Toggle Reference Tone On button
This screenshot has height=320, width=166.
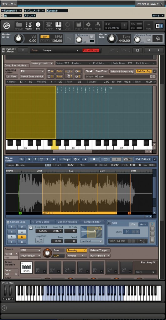[x=149, y=40]
